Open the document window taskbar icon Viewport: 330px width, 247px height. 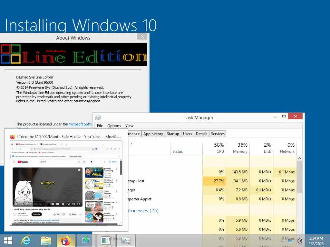click(105, 241)
